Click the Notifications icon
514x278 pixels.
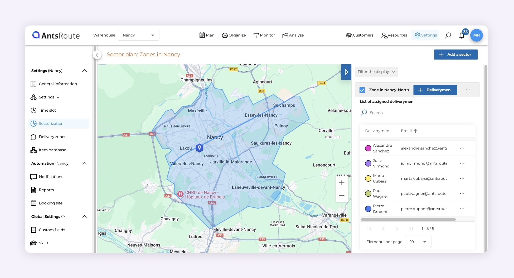pos(33,177)
